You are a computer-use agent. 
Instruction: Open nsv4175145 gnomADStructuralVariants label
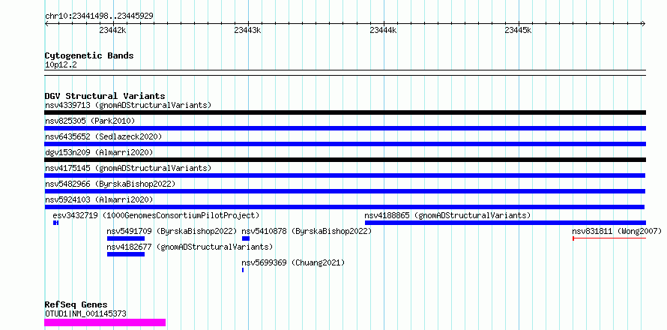tap(128, 168)
